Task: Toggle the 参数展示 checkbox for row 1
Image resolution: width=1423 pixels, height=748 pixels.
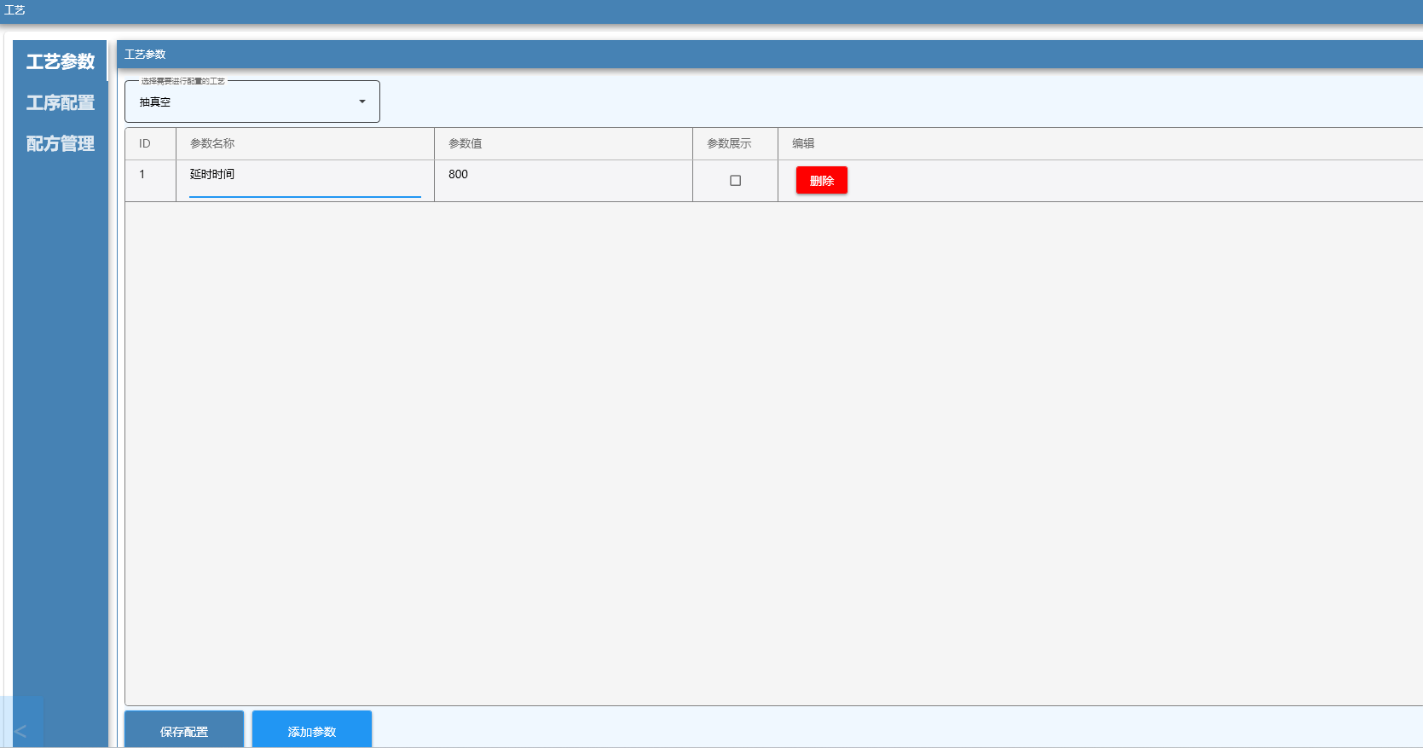Action: 735,181
